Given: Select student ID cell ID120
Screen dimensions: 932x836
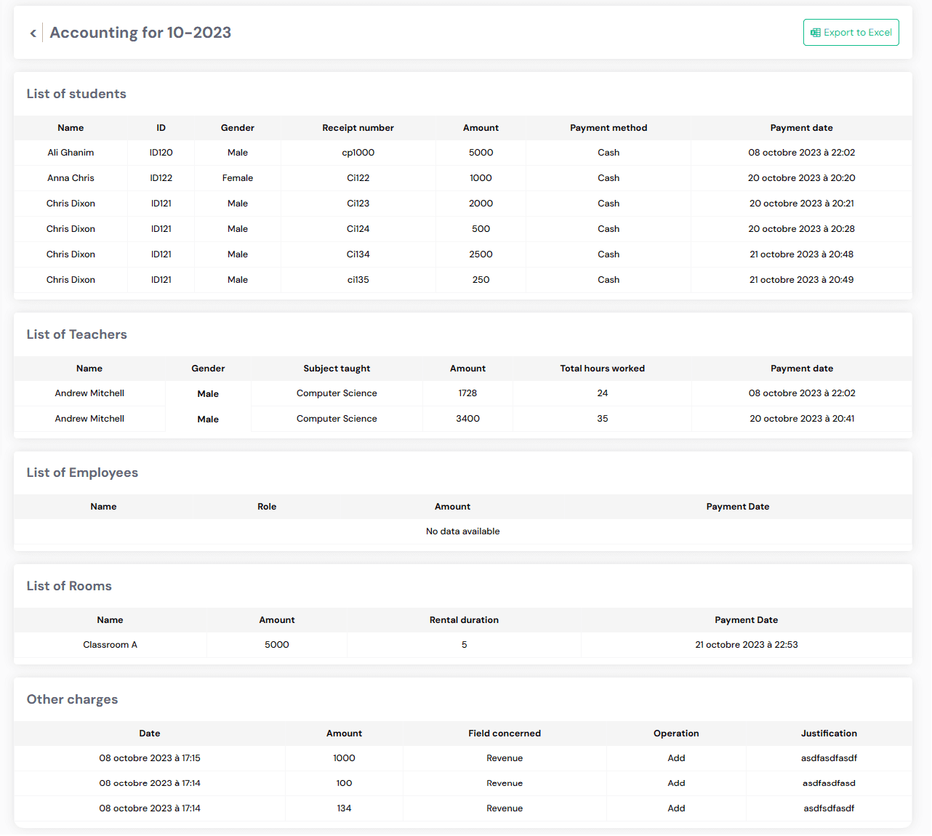Looking at the screenshot, I should pos(161,153).
